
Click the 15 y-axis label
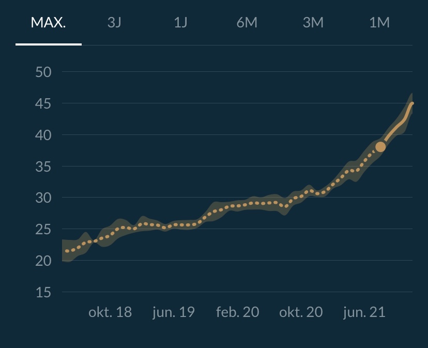(43, 293)
